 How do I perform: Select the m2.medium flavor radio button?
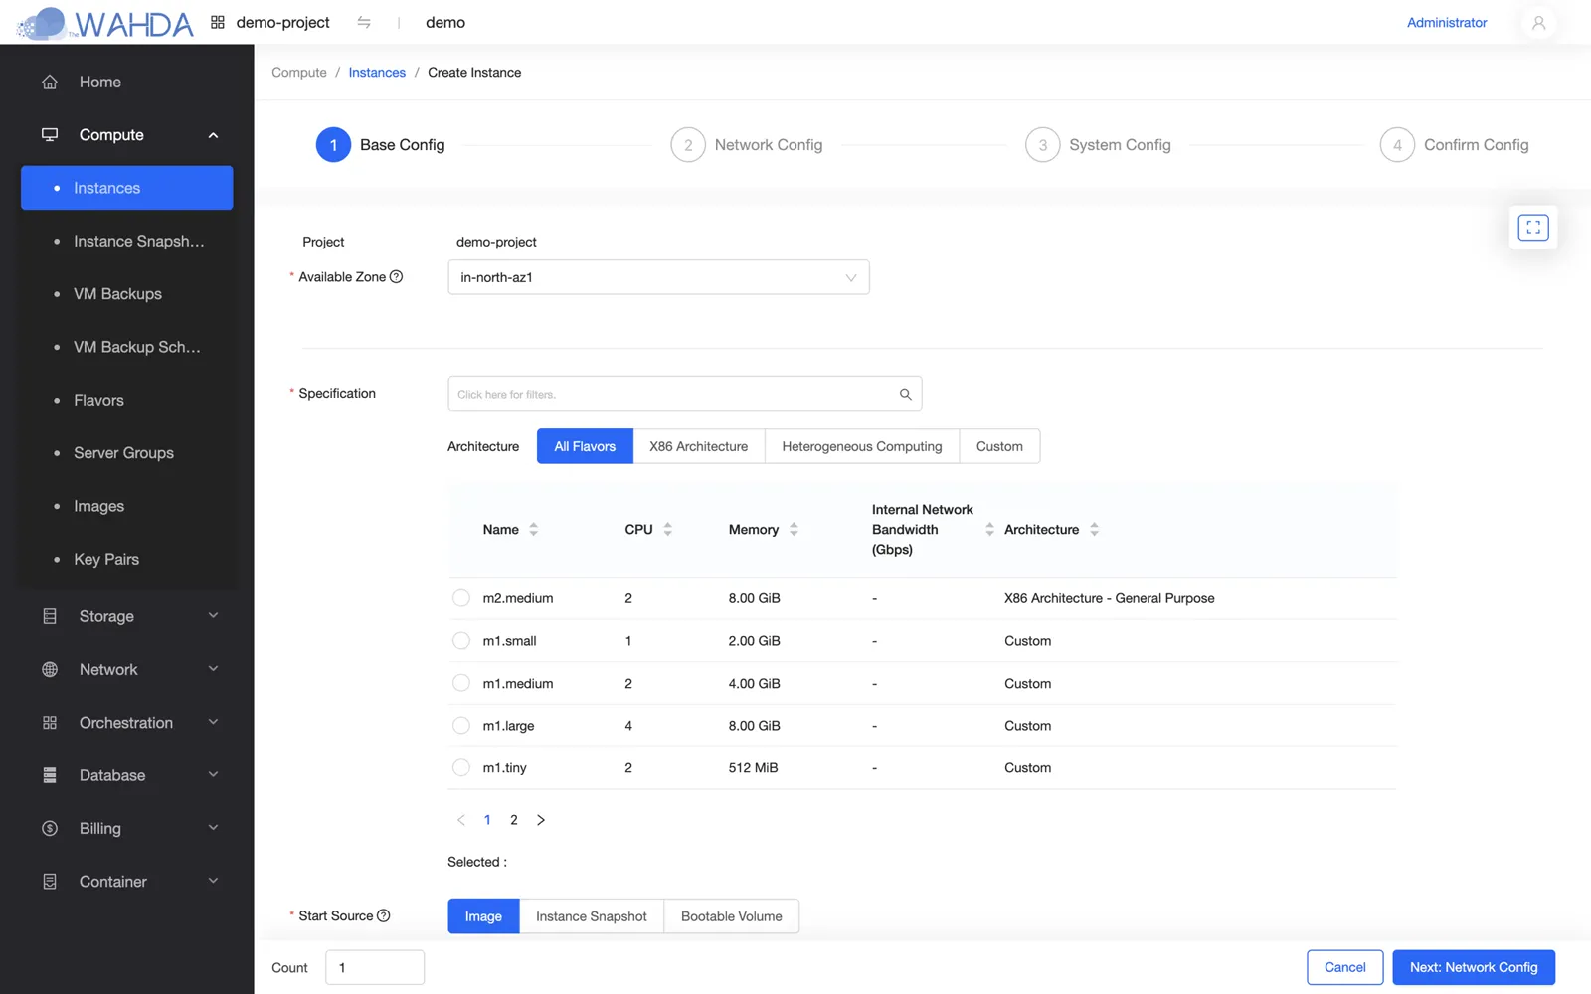tap(461, 598)
